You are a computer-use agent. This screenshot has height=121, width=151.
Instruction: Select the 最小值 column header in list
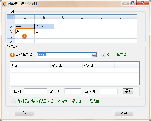[67, 65]
